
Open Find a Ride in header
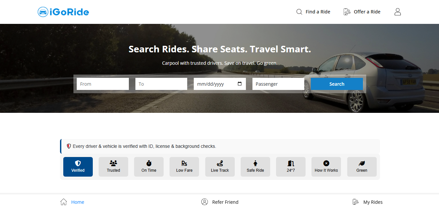click(x=313, y=12)
